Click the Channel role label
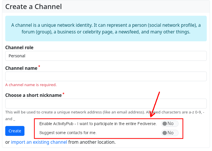Viewport: 212px width, 151px height. 19,47
